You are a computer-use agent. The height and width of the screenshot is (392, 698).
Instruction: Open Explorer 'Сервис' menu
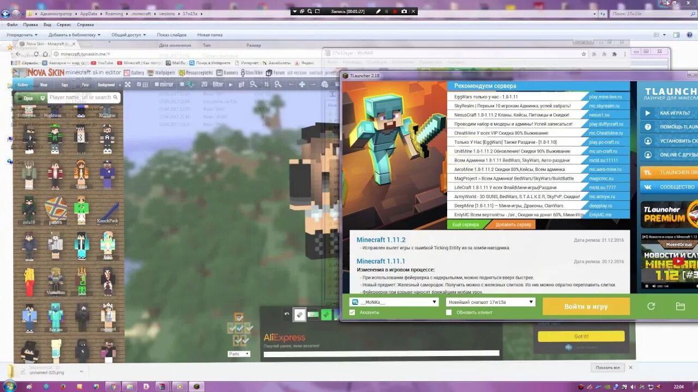(64, 24)
